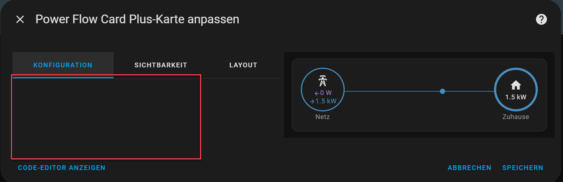Viewport: 563px width, 182px height.
Task: Click the 1.5 kW value in home circle
Action: [516, 97]
